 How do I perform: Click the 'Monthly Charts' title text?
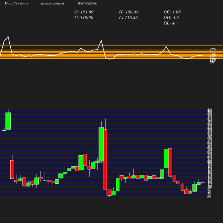point(17,3)
